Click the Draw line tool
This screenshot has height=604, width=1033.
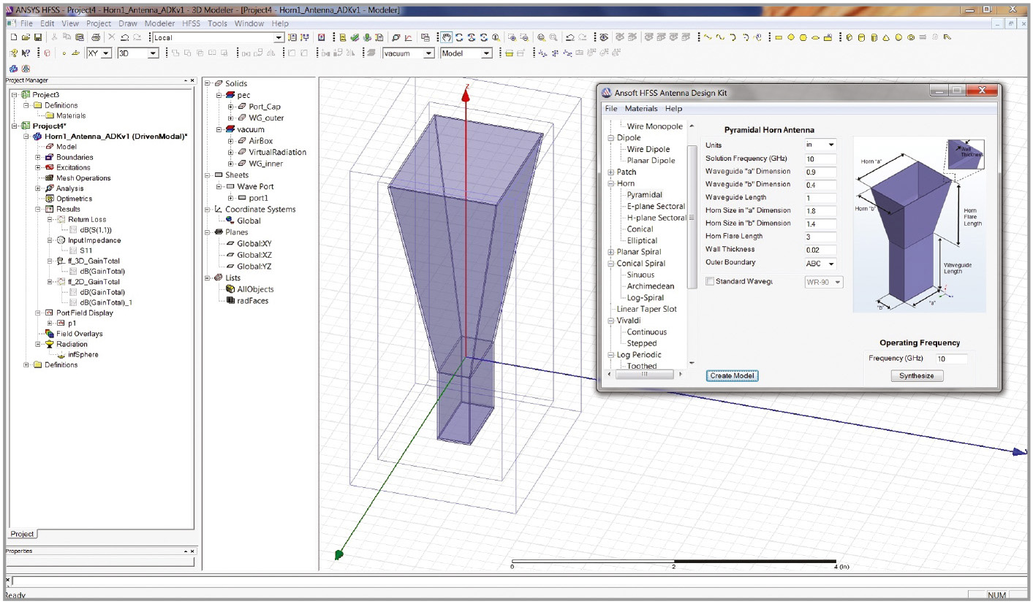coord(707,37)
